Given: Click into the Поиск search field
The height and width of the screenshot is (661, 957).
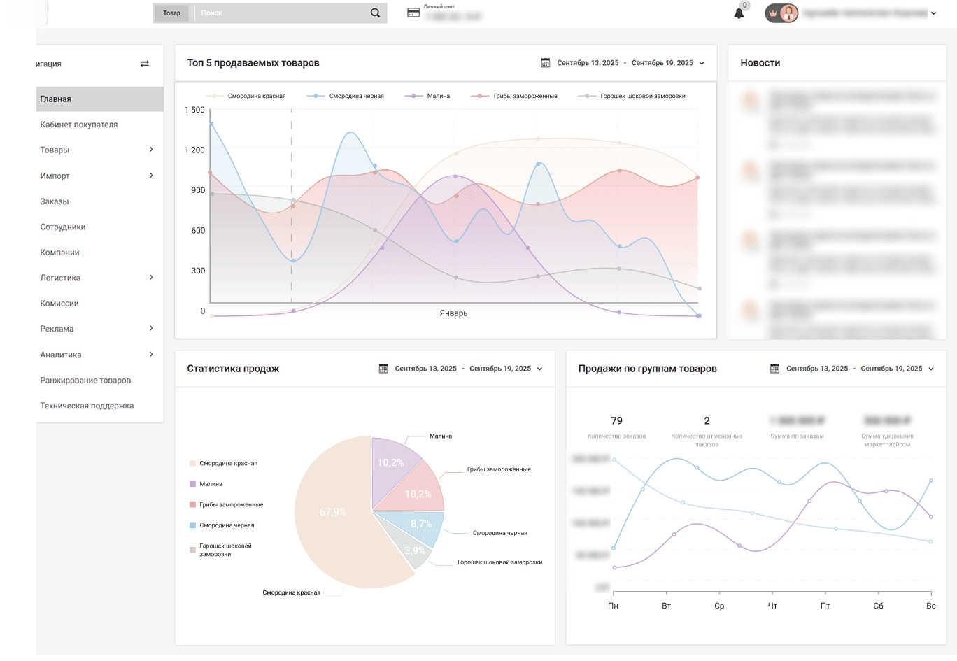Looking at the screenshot, I should point(280,13).
